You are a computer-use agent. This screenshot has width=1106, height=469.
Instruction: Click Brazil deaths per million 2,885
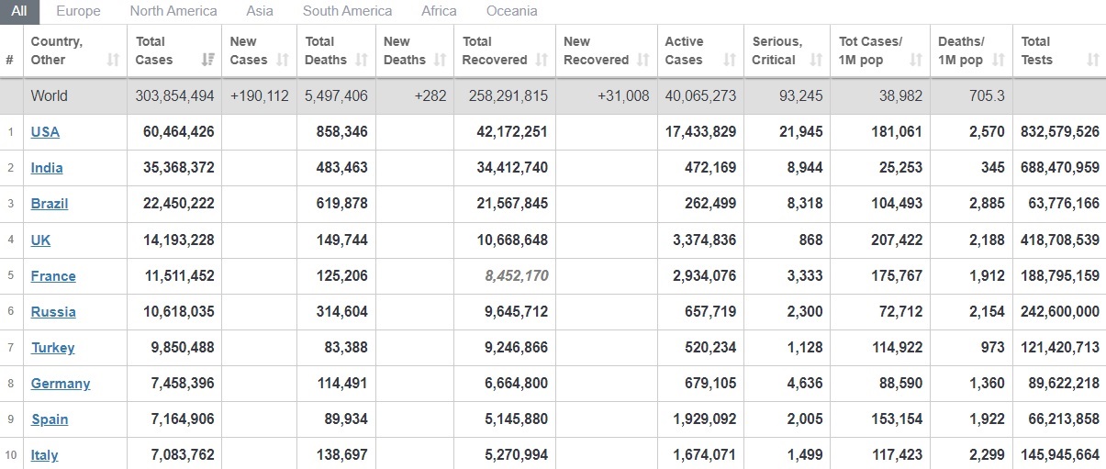987,204
